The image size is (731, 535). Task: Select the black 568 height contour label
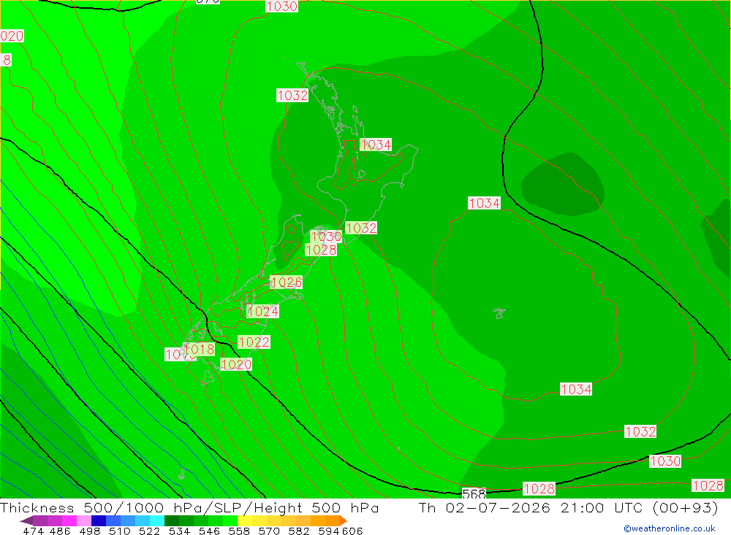point(474,493)
